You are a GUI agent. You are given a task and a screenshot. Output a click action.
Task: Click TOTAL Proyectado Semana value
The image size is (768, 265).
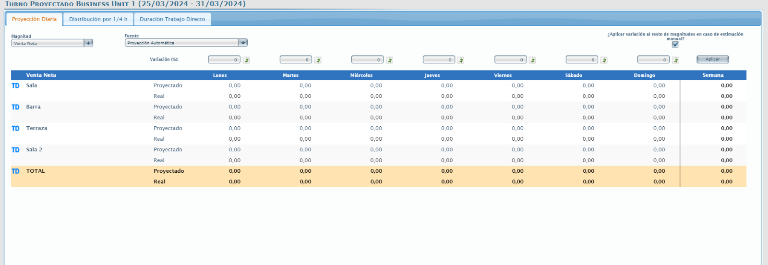(727, 171)
